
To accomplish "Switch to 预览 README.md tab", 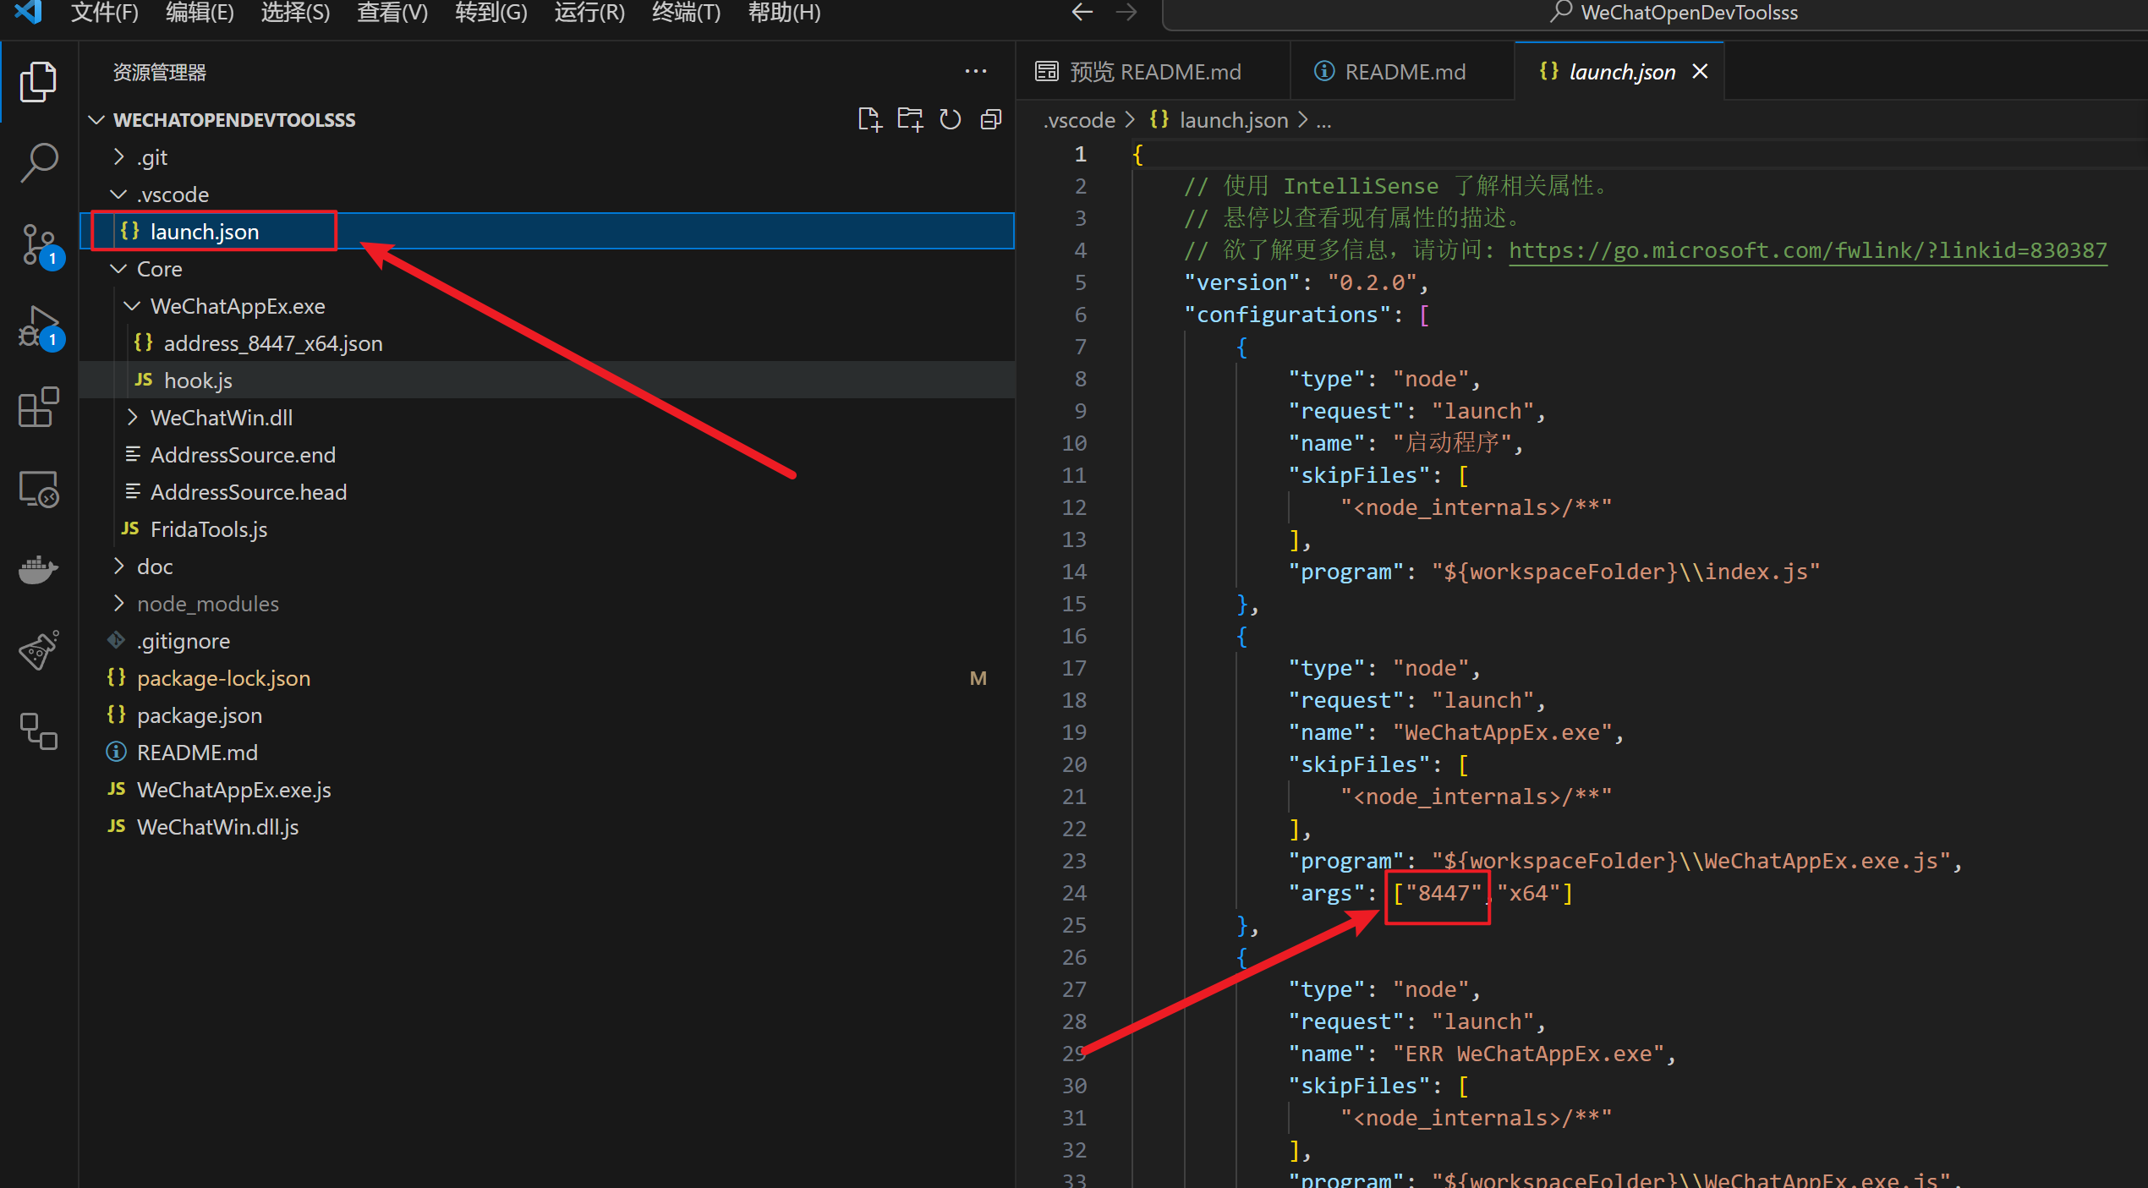I will pyautogui.click(x=1153, y=72).
